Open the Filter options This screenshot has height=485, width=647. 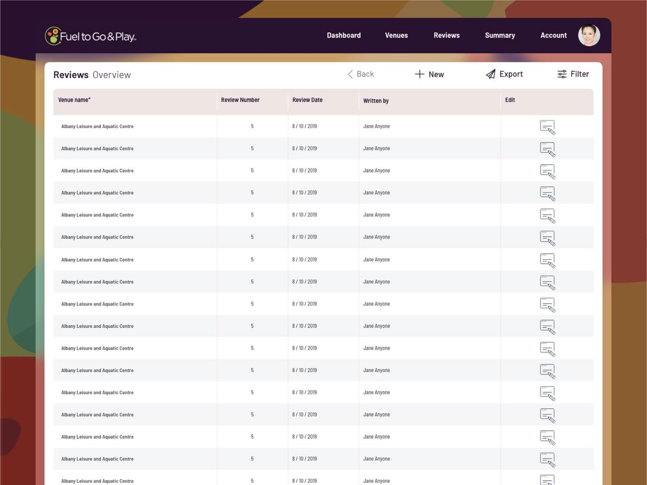(x=573, y=74)
